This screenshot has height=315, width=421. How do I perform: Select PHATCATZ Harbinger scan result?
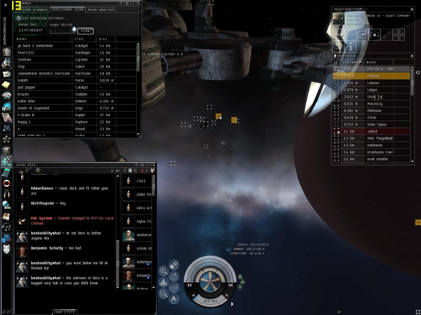click(x=76, y=53)
